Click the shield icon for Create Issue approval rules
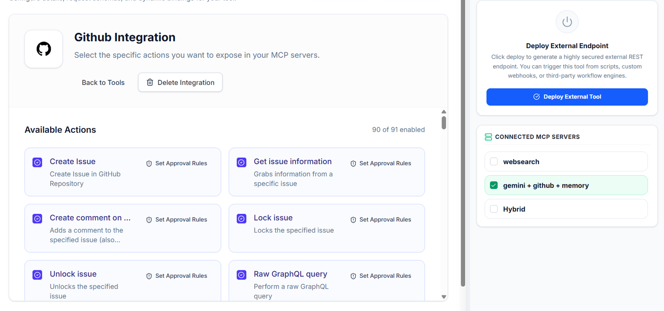The width and height of the screenshot is (664, 311). pyautogui.click(x=149, y=164)
